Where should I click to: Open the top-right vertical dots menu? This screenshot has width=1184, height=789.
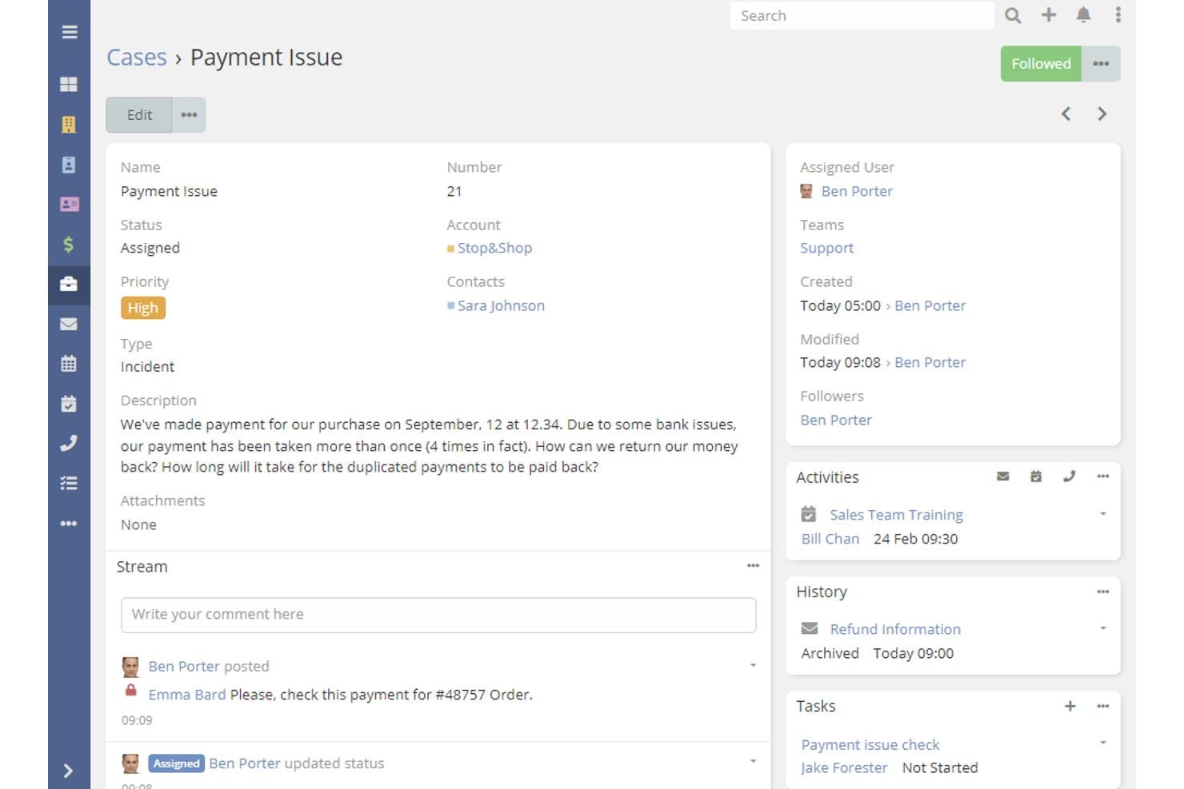(1118, 14)
